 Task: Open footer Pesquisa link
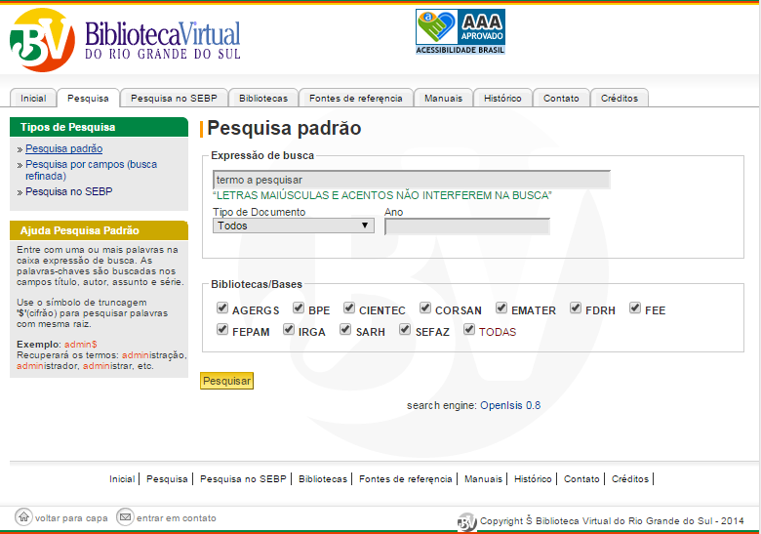coord(167,479)
